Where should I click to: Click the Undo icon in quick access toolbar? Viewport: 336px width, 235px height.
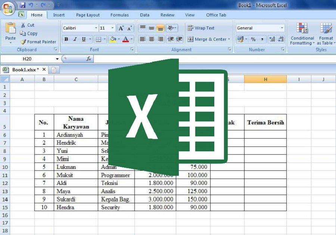tap(31, 5)
